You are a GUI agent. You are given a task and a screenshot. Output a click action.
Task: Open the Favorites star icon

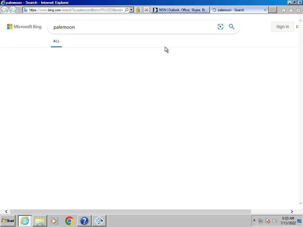coord(291,10)
